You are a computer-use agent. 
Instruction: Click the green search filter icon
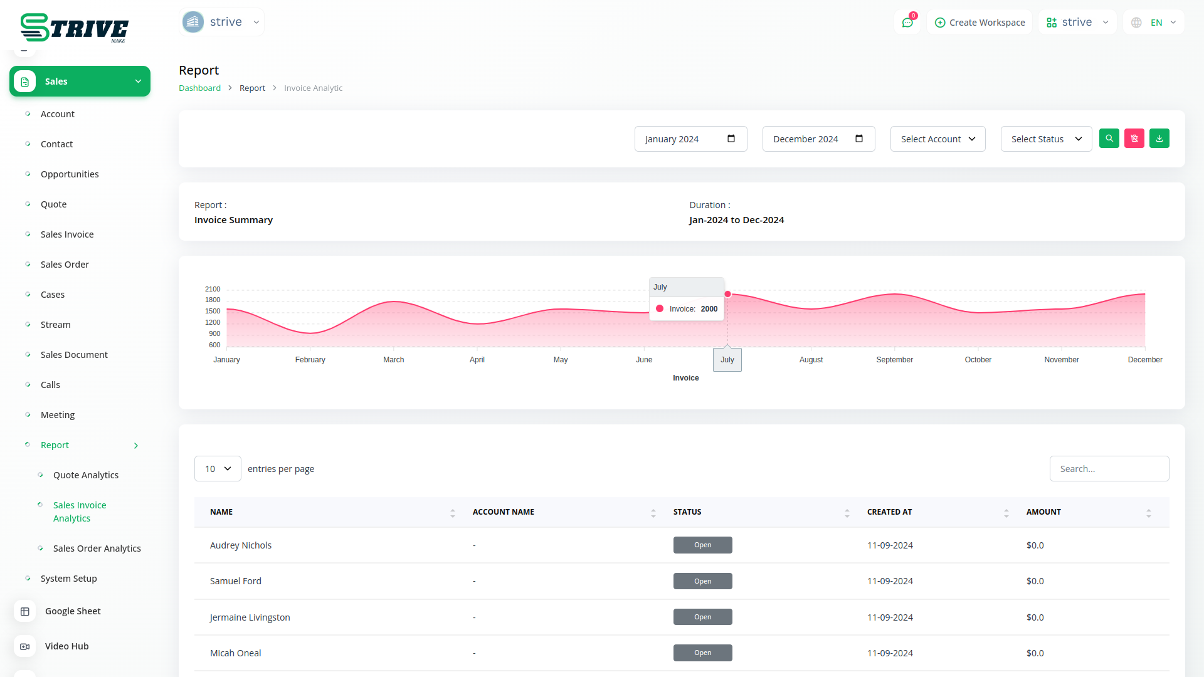coord(1109,139)
